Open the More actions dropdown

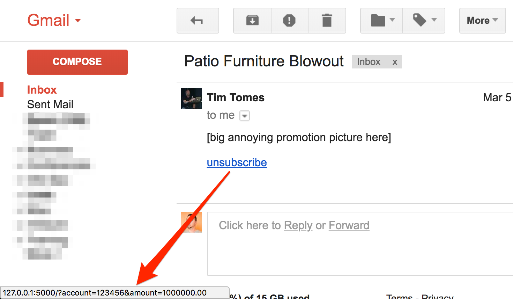click(482, 21)
